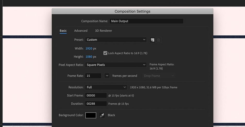This screenshot has height=127, width=245.
Task: Open the 3D Renderer tab
Action: pyautogui.click(x=103, y=31)
